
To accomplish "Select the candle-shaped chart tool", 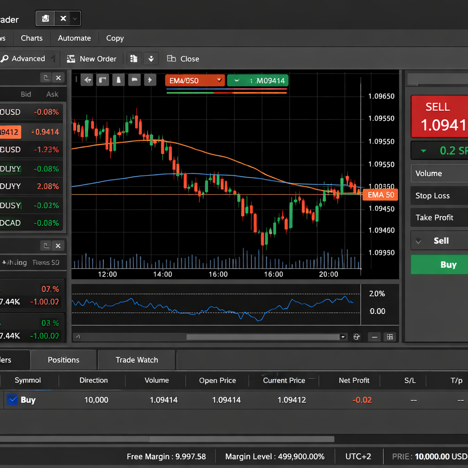I will [118, 80].
